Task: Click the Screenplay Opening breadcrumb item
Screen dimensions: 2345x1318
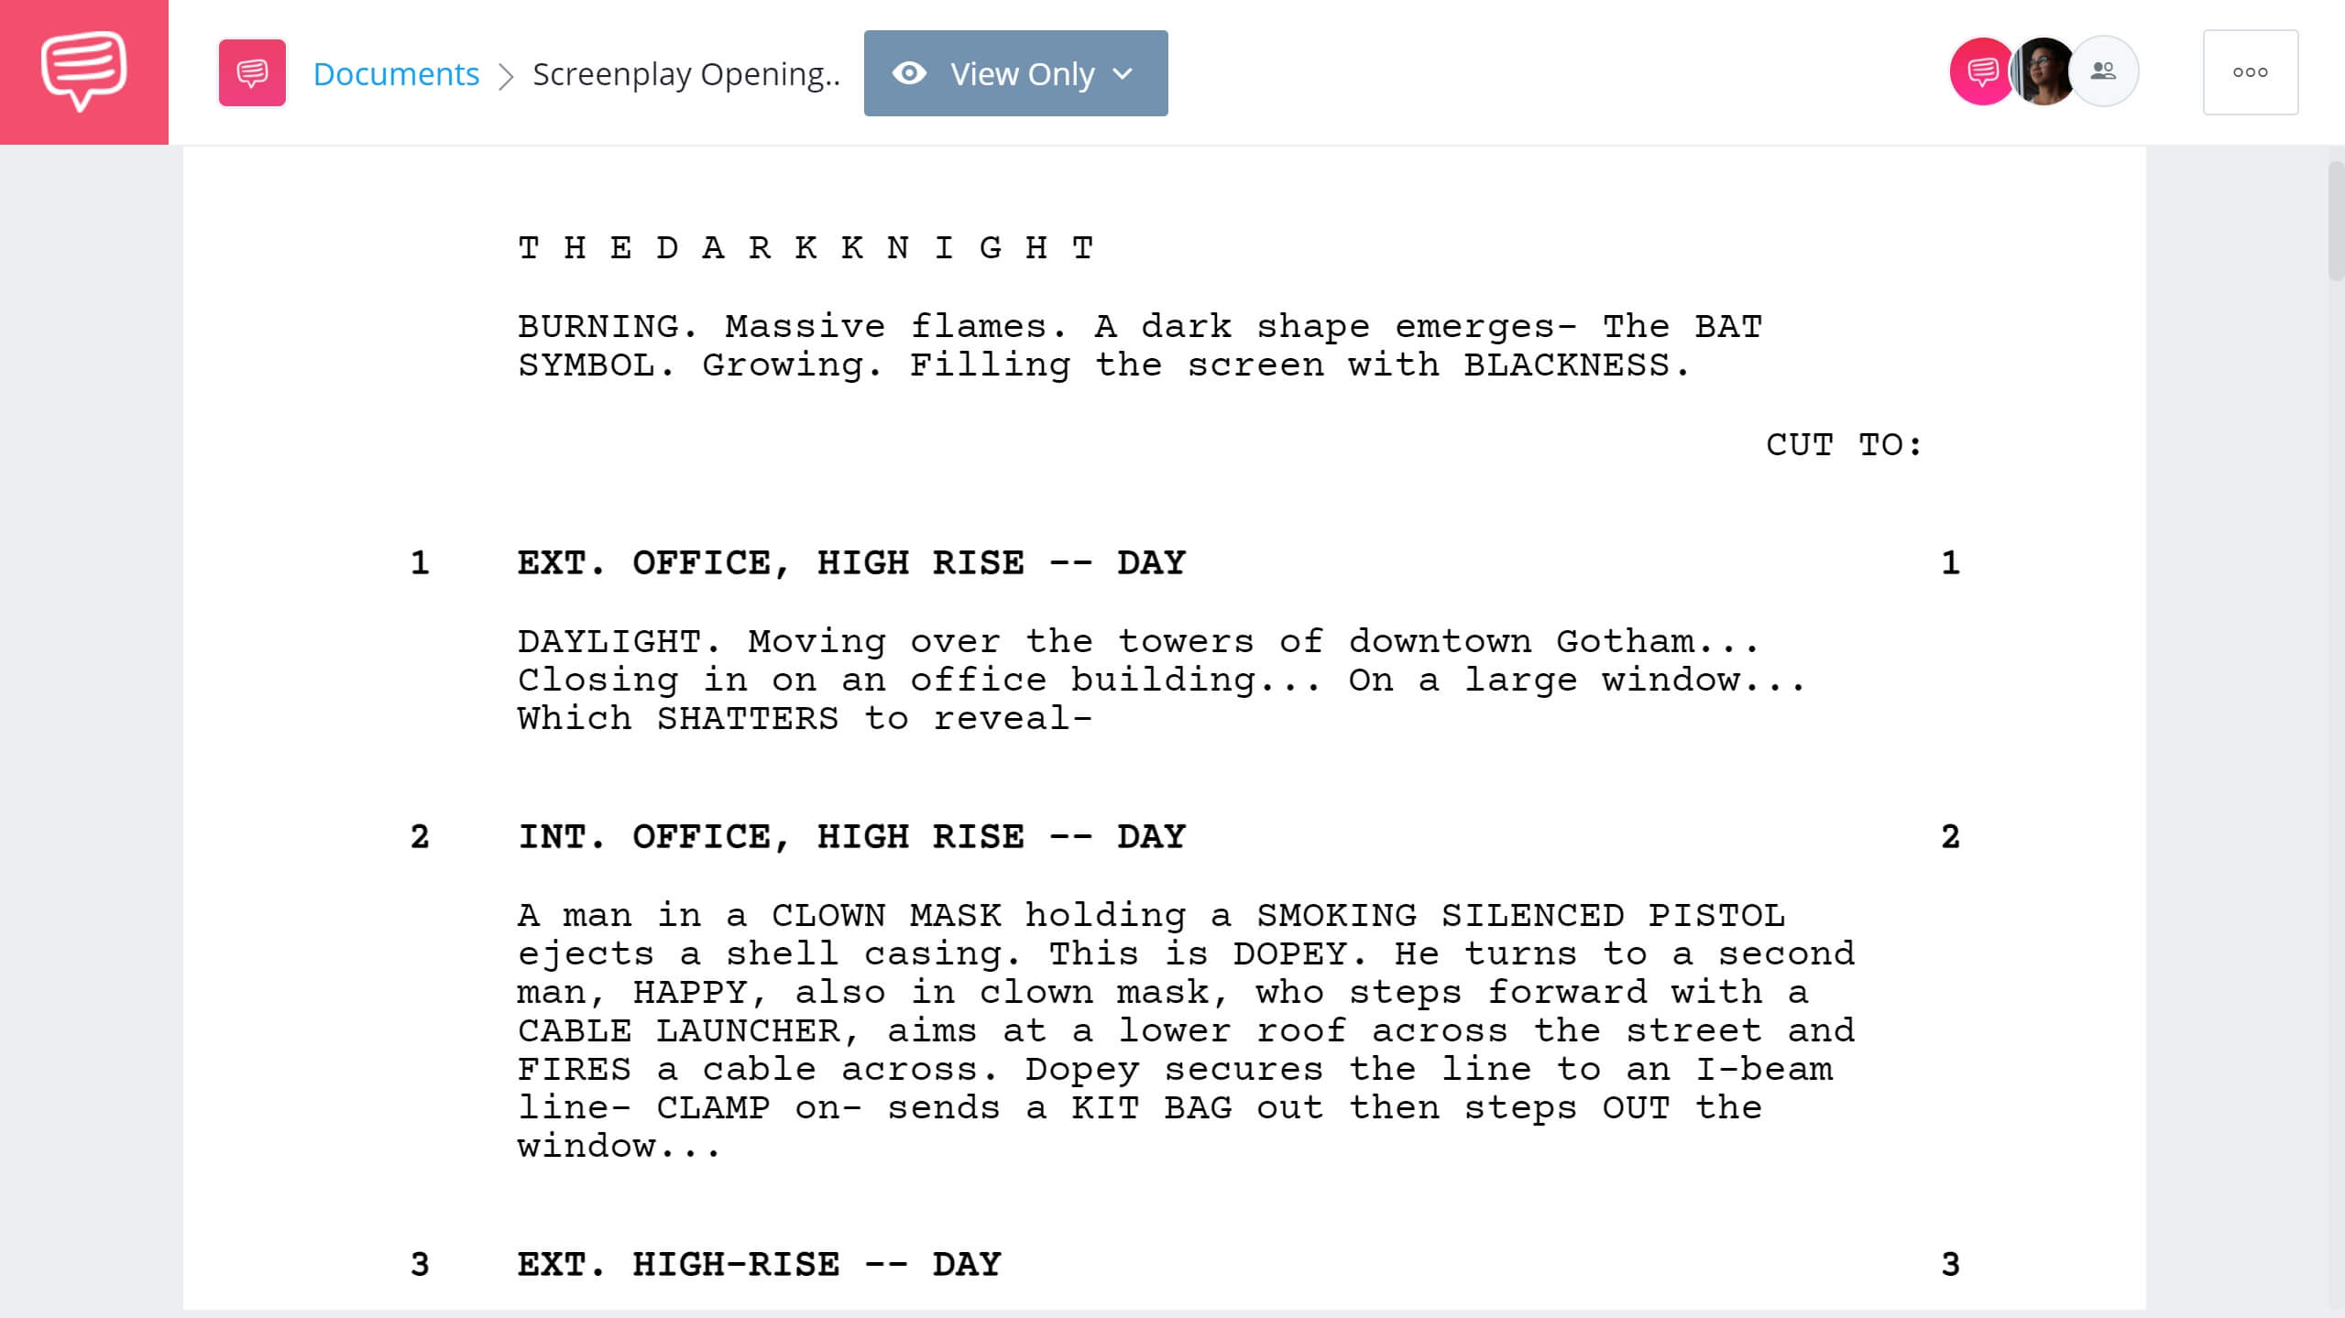Action: [685, 72]
